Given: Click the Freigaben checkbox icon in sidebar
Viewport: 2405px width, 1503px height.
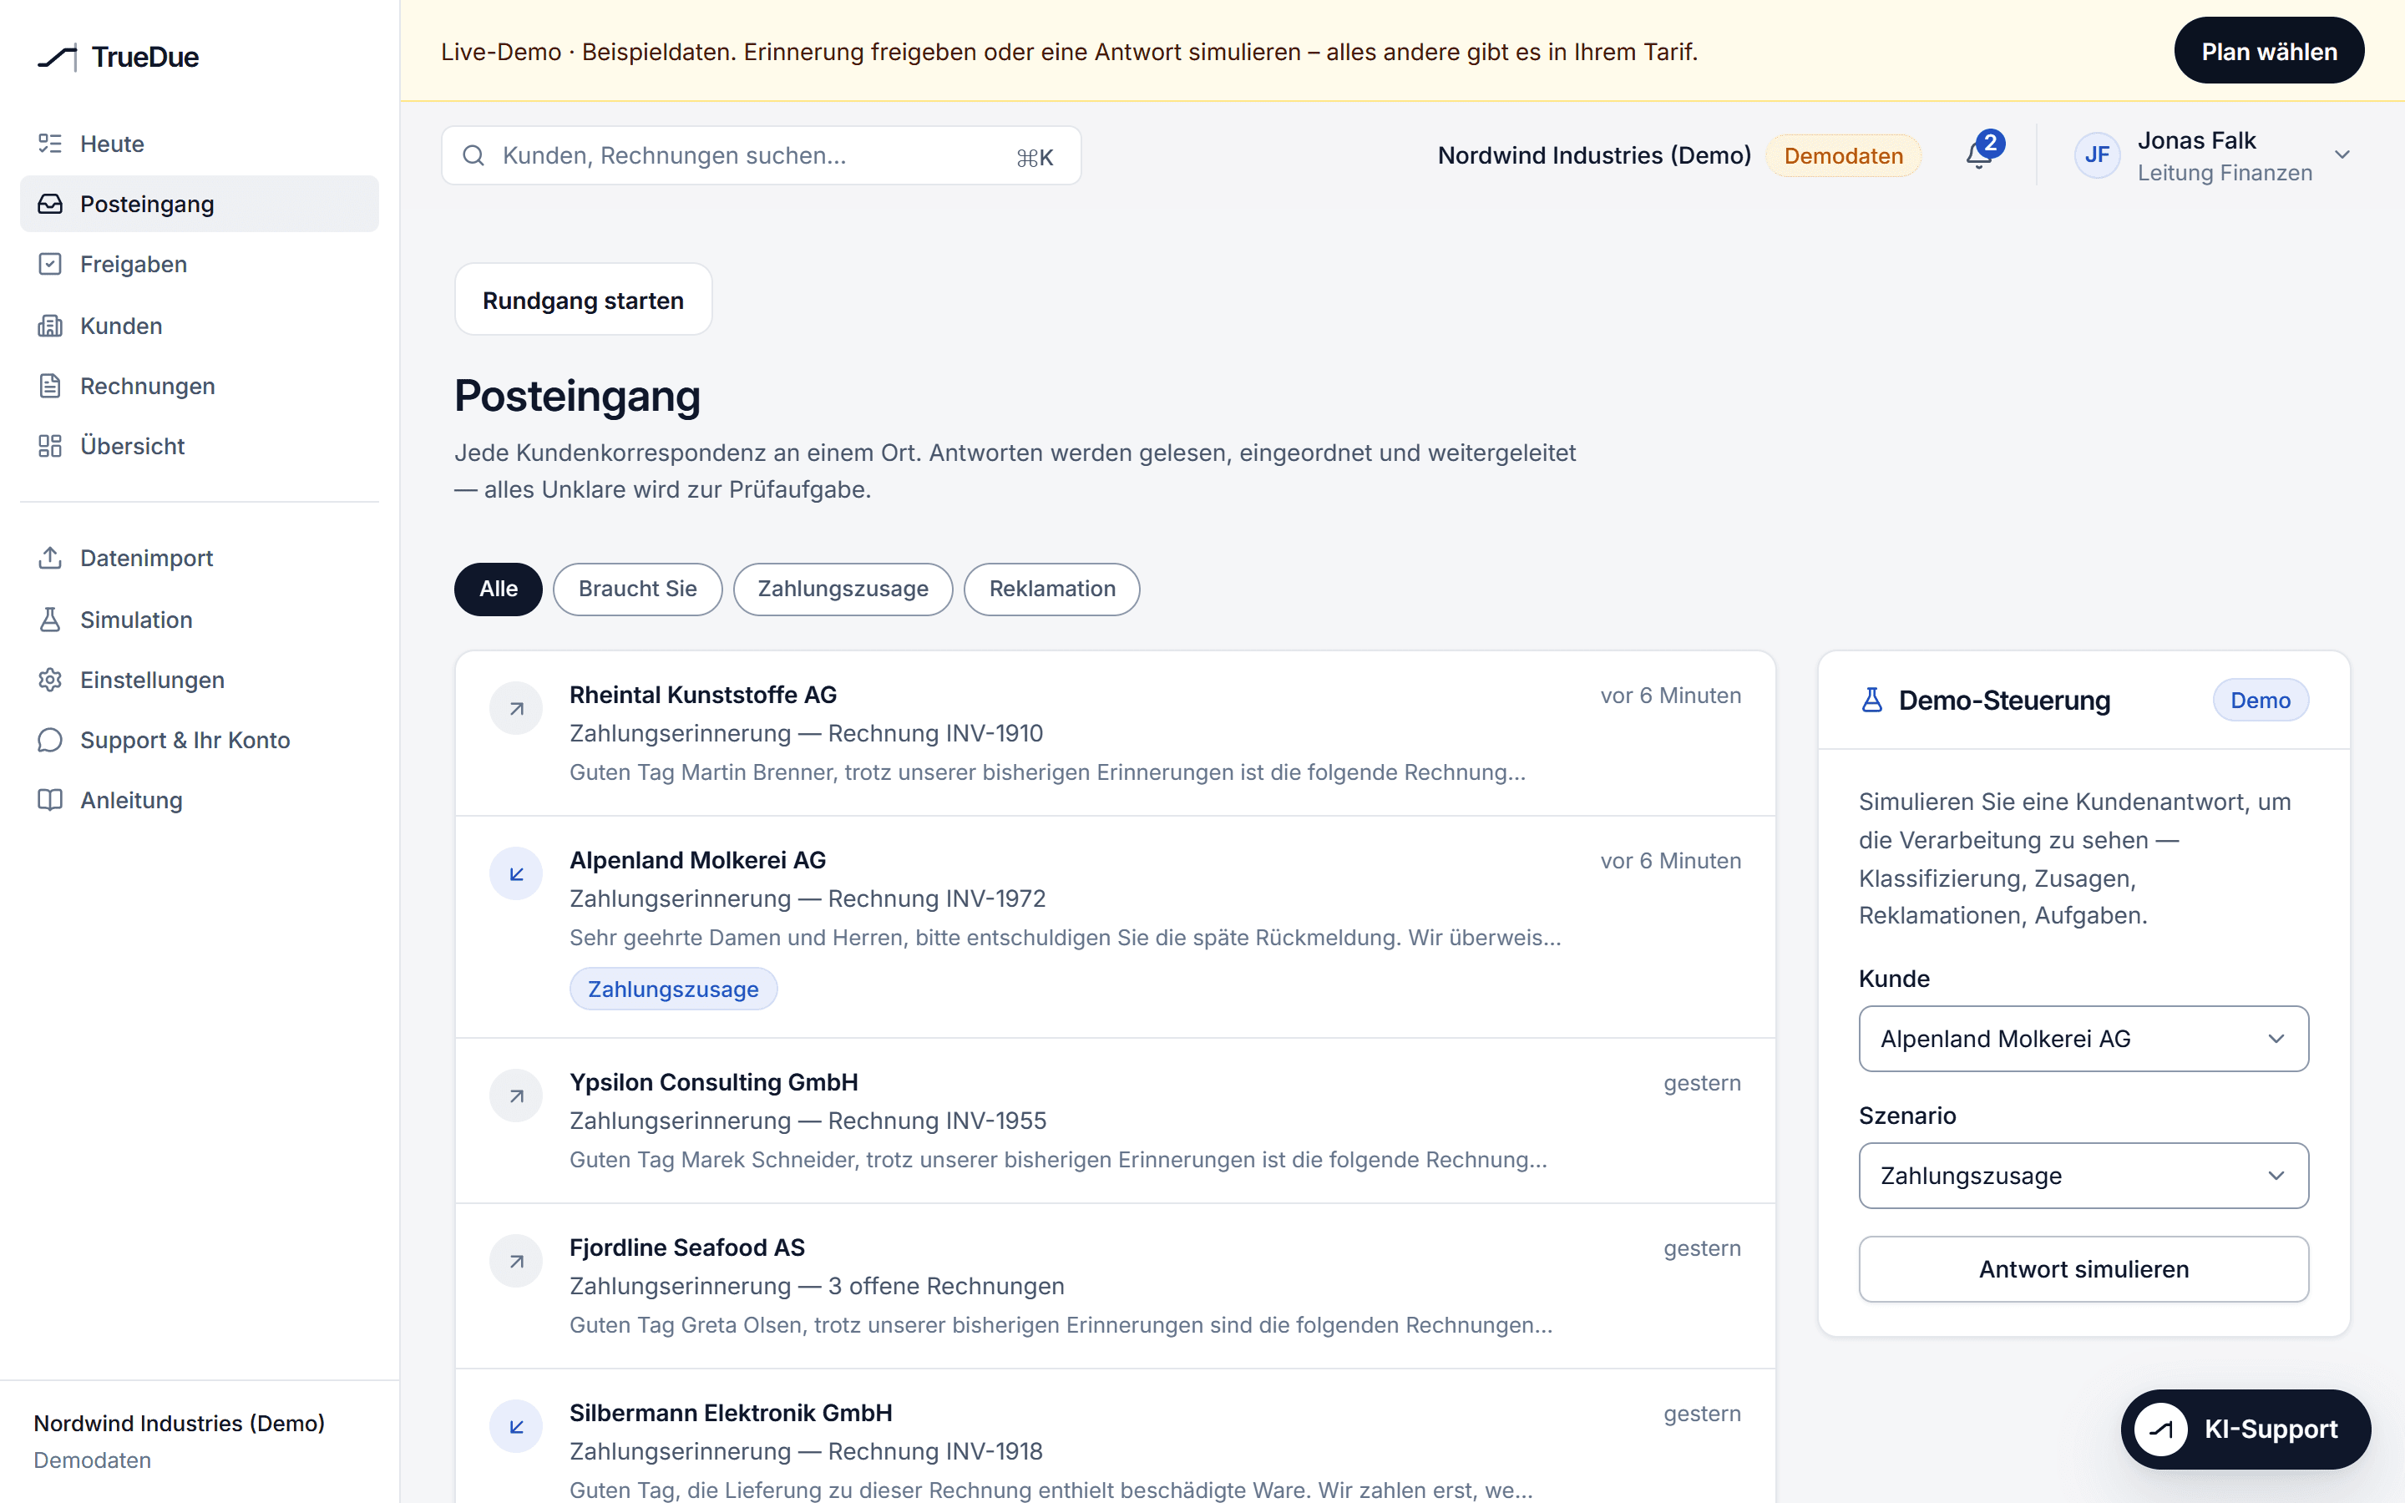Looking at the screenshot, I should point(50,263).
